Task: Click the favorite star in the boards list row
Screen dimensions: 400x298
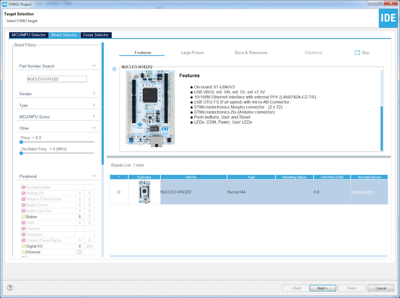Action: 119,192
